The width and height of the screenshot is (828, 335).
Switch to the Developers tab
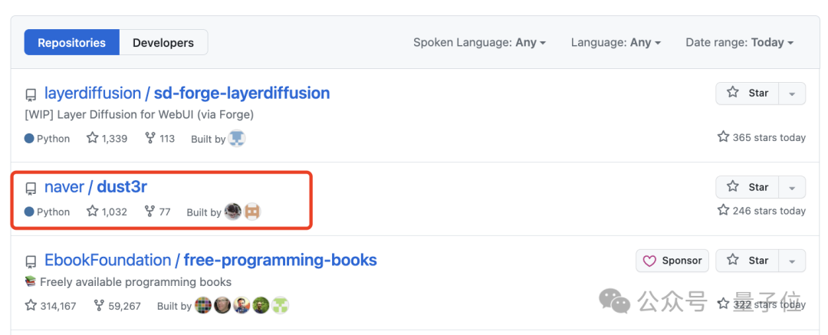pyautogui.click(x=163, y=43)
